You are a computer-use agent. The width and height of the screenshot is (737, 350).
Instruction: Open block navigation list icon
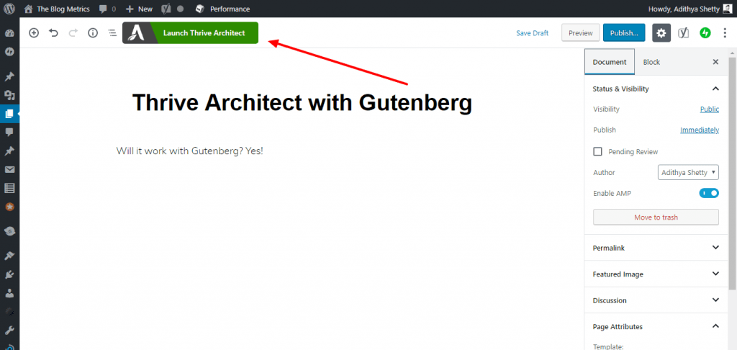pos(112,33)
